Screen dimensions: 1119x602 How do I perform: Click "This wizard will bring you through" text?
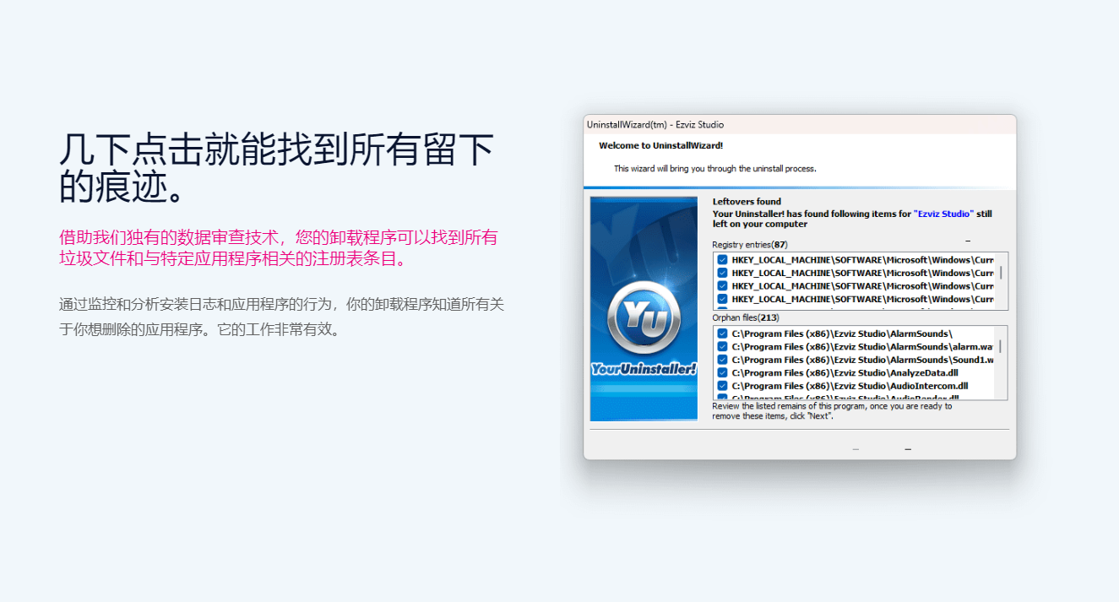tap(714, 168)
